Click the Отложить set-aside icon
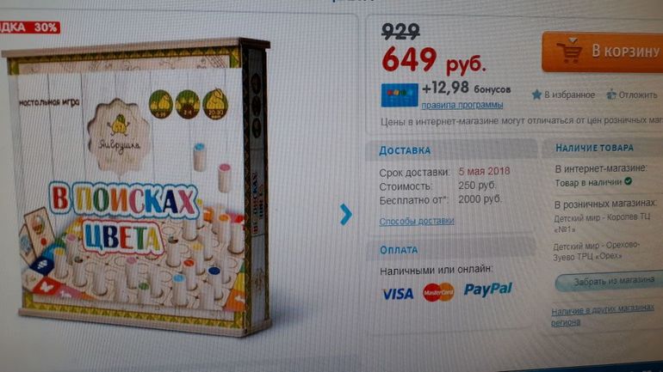This screenshot has width=663, height=372. point(611,95)
